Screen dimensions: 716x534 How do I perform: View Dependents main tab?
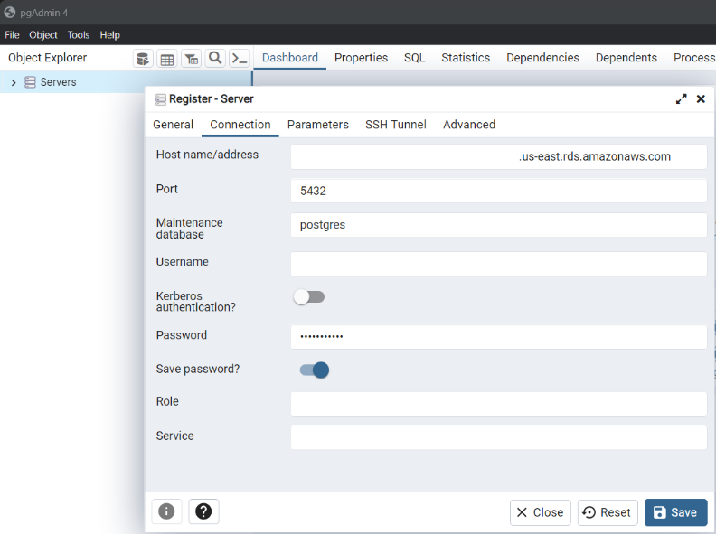point(626,58)
